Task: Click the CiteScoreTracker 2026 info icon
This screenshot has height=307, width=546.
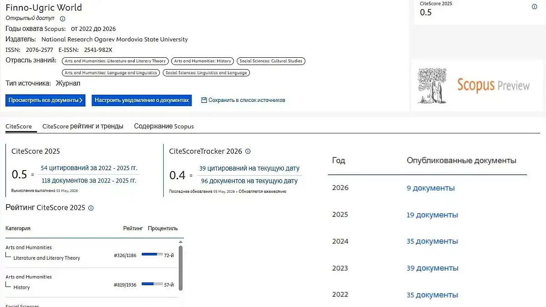Action: [248, 151]
